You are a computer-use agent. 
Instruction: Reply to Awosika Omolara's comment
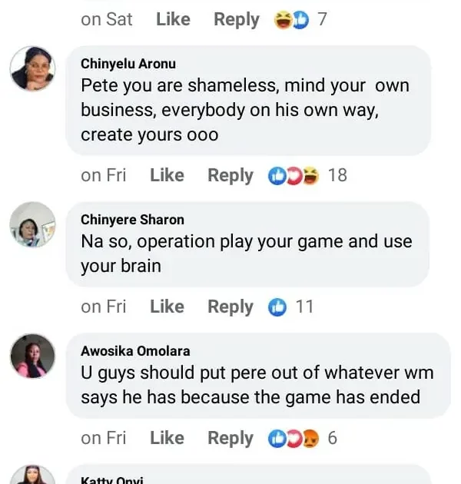tap(230, 439)
